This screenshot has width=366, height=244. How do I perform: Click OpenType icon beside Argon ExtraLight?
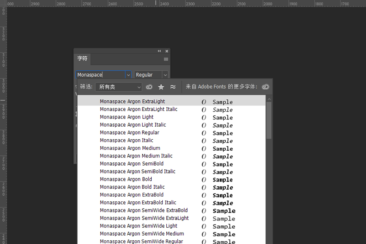pos(204,102)
